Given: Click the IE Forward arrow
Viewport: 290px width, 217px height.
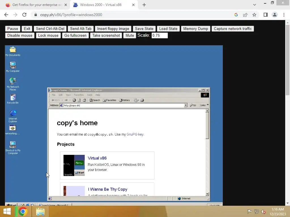Looking at the screenshot, I should (66, 100).
